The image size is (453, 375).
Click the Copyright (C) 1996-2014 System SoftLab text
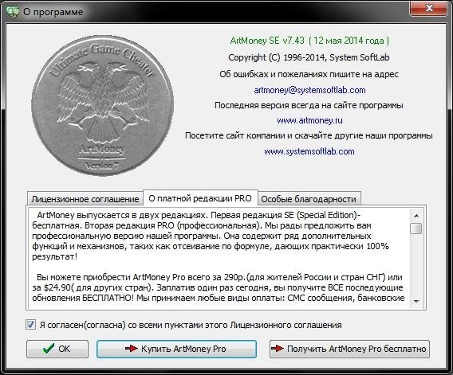[x=309, y=57]
